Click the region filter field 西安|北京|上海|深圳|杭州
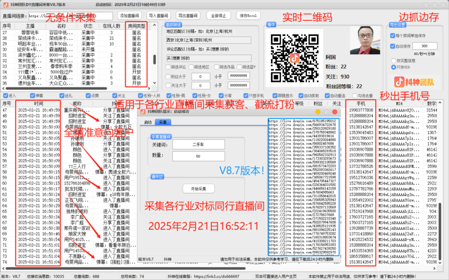The image size is (449, 280). (209, 40)
